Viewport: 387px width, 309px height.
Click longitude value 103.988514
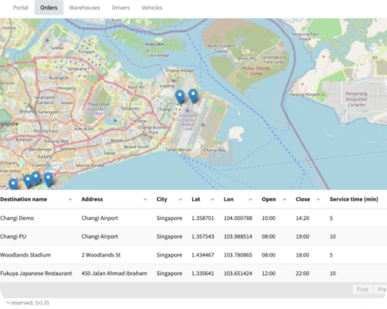pyautogui.click(x=238, y=237)
